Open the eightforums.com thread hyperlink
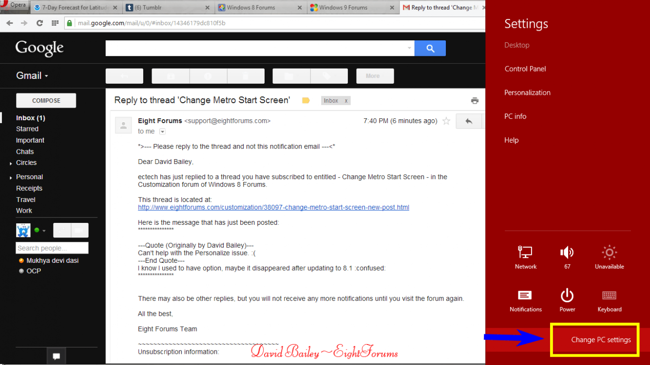This screenshot has width=650, height=365. (273, 207)
